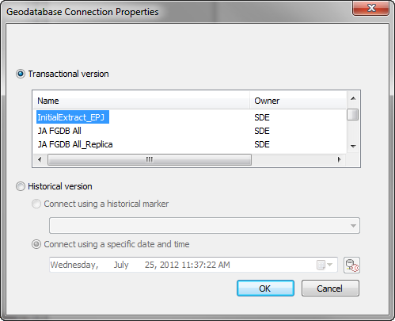Viewport: 395px width, 321px height.
Task: Select the Historical version radio button
Action: coord(21,186)
